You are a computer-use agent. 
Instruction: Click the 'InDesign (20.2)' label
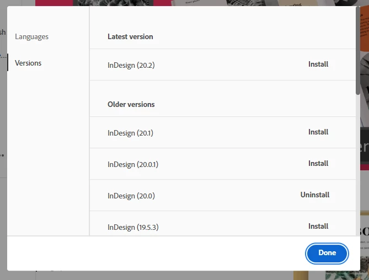click(x=131, y=65)
